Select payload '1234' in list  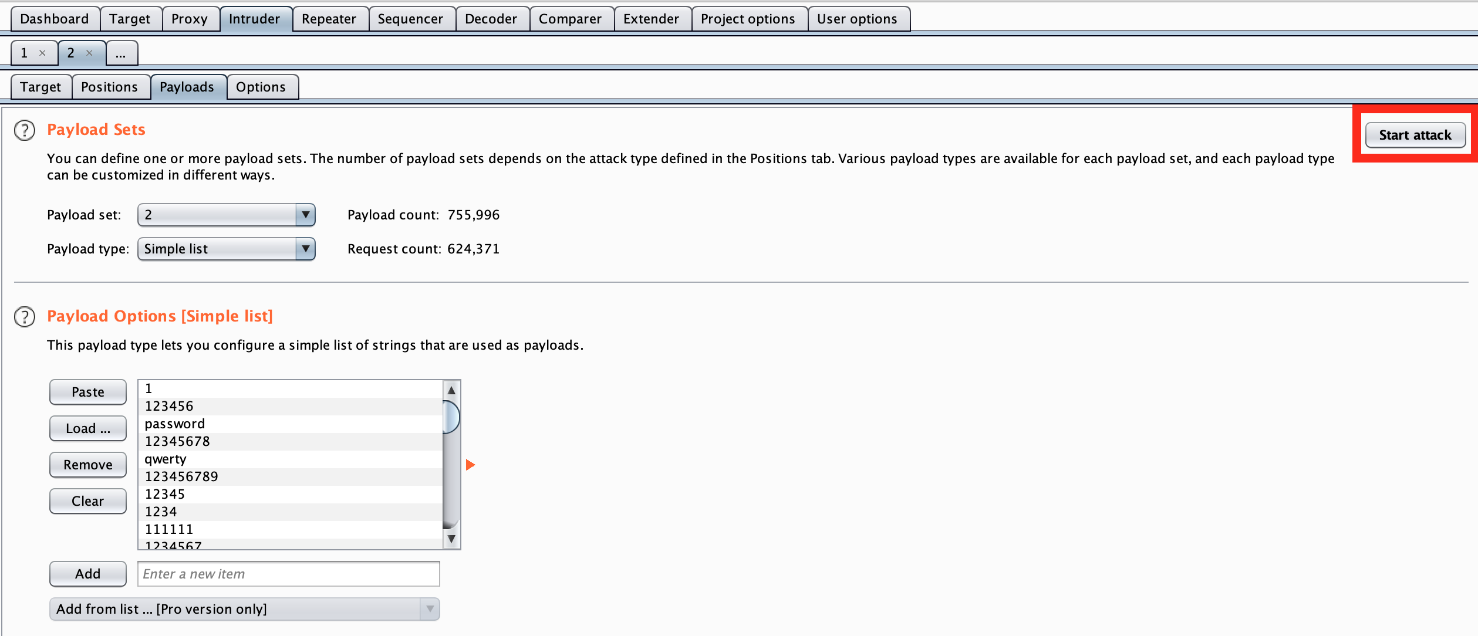pyautogui.click(x=291, y=512)
